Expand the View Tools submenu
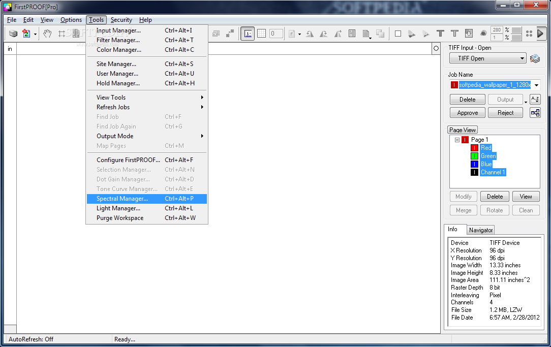This screenshot has width=551, height=347. pyautogui.click(x=146, y=98)
